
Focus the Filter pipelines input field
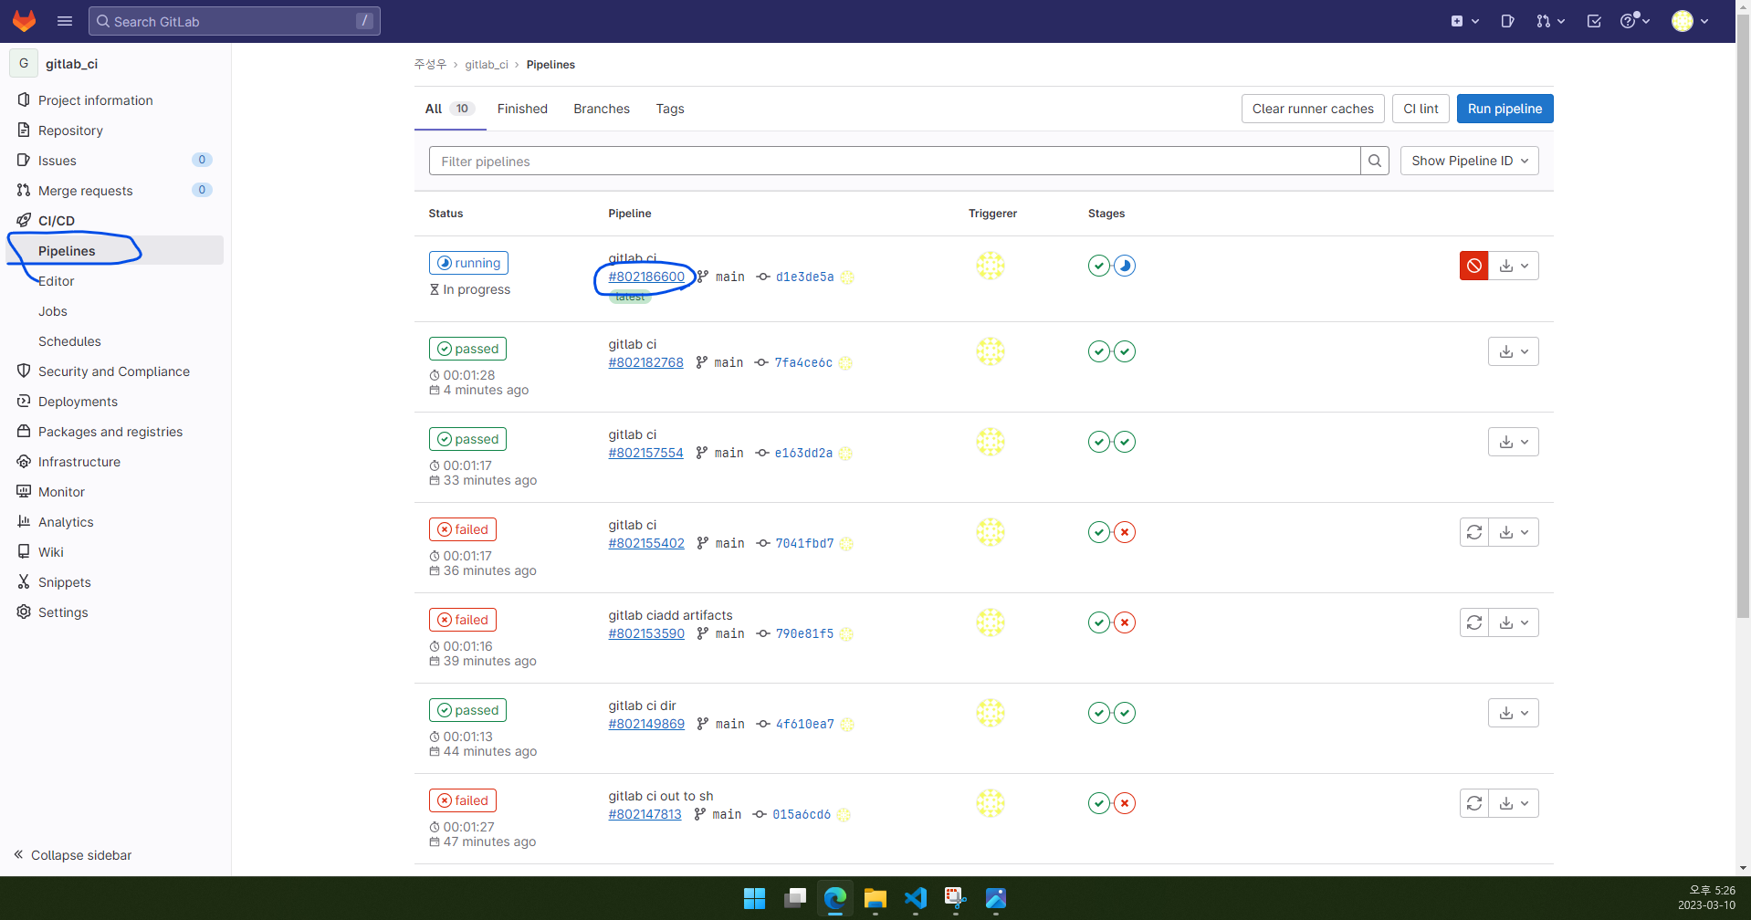click(895, 161)
